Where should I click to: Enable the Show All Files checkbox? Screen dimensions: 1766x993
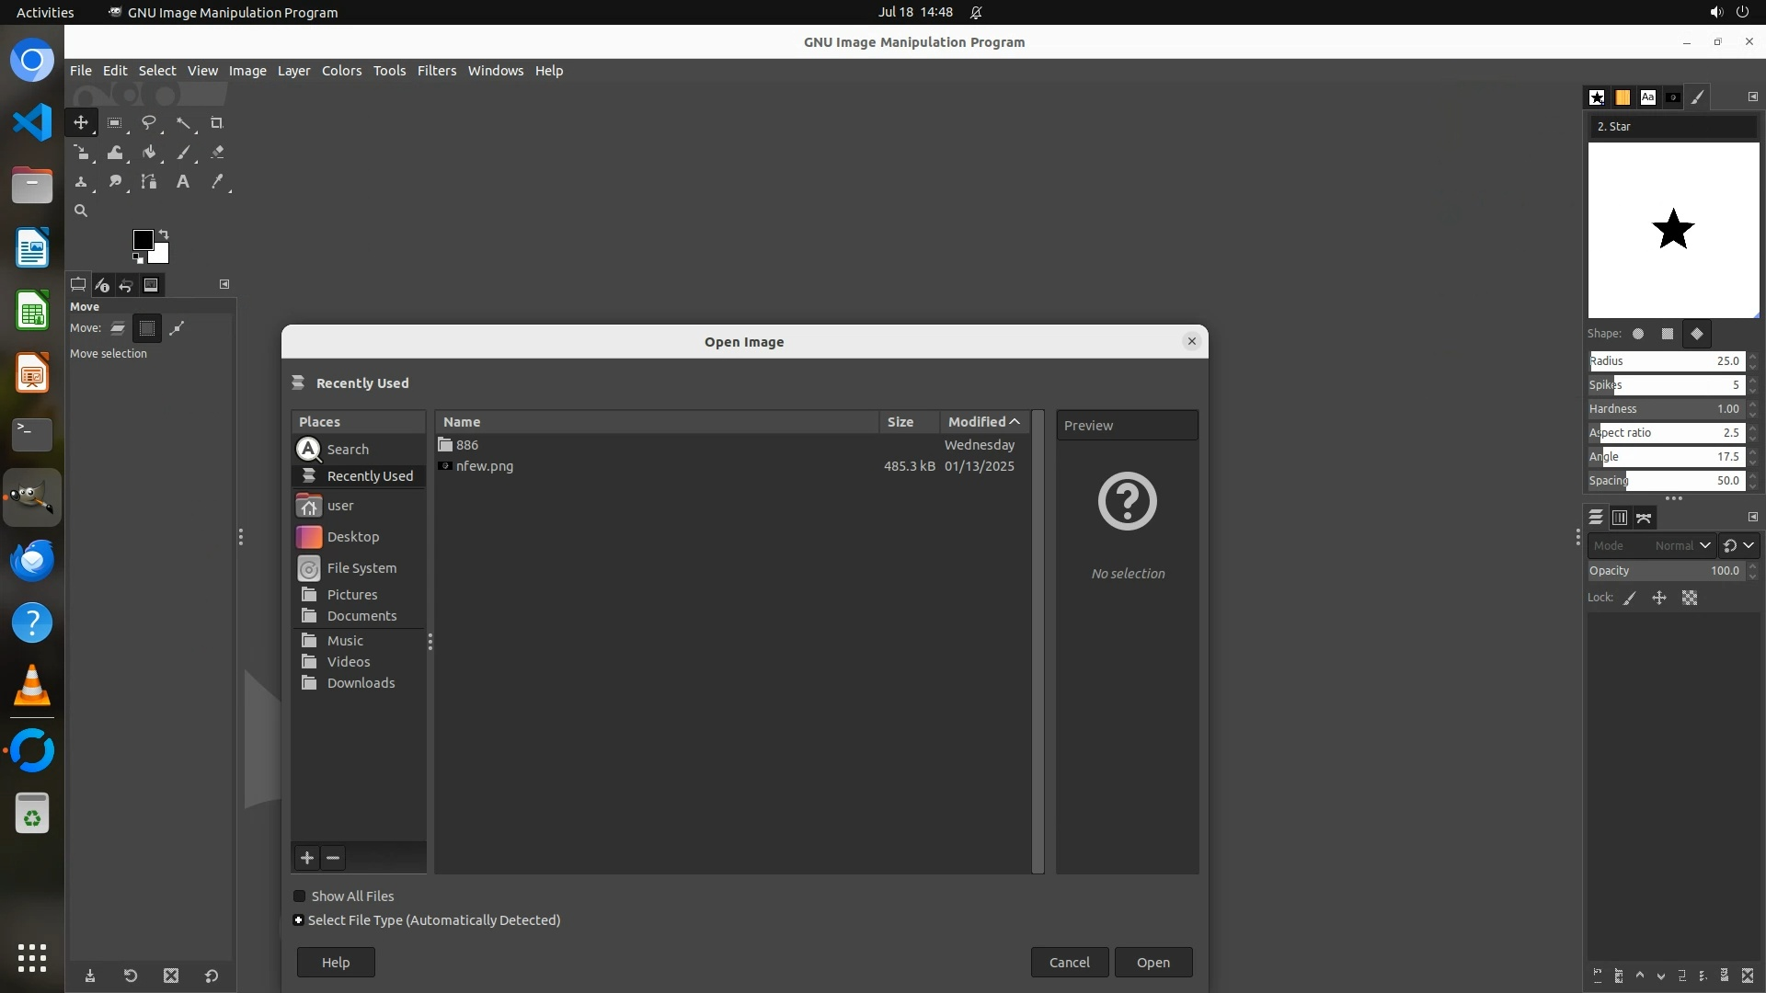[x=300, y=896]
